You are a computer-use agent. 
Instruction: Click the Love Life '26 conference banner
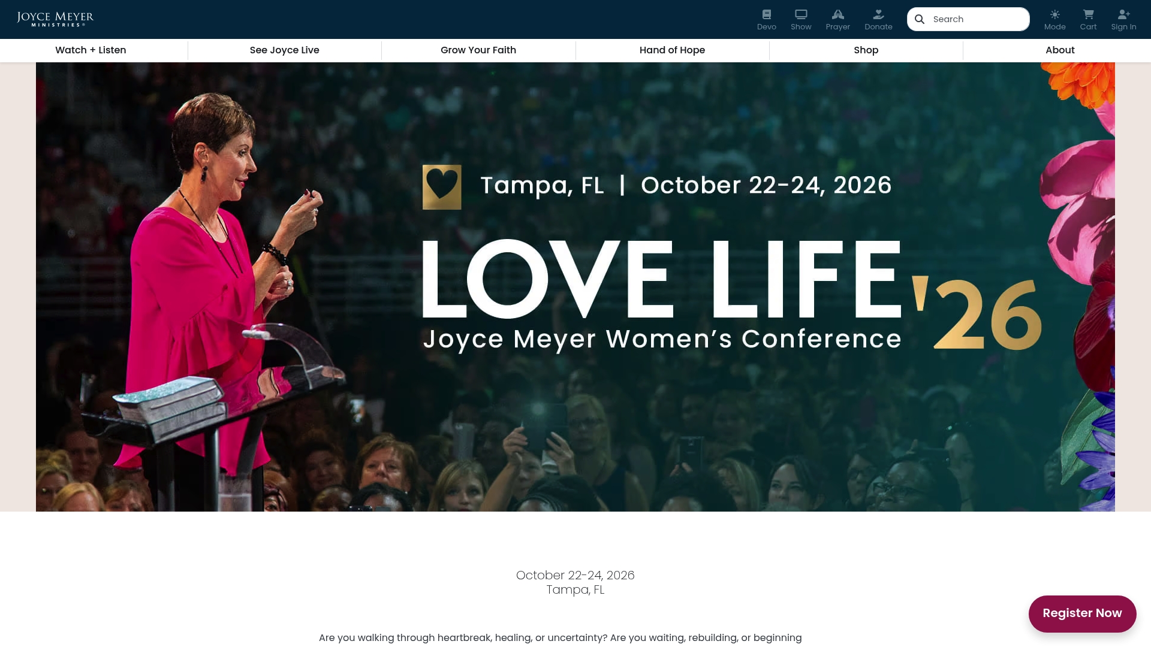575,287
